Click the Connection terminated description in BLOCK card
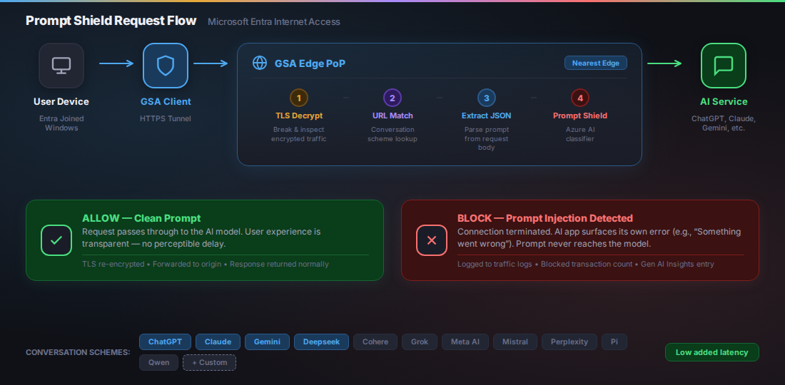 tap(599, 238)
